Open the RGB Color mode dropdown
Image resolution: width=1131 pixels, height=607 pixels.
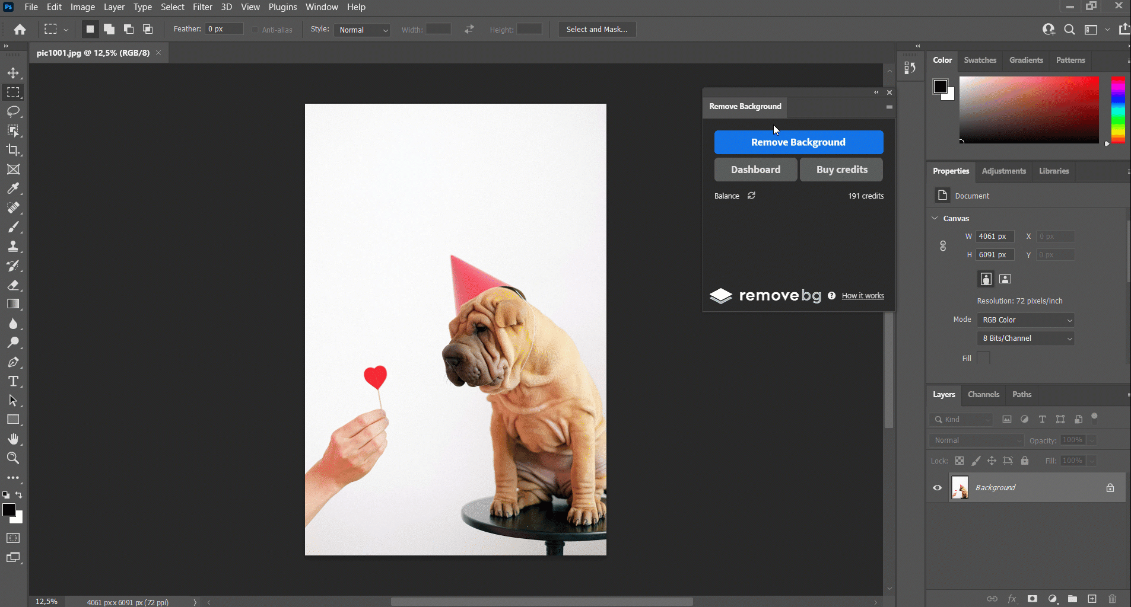click(x=1025, y=320)
